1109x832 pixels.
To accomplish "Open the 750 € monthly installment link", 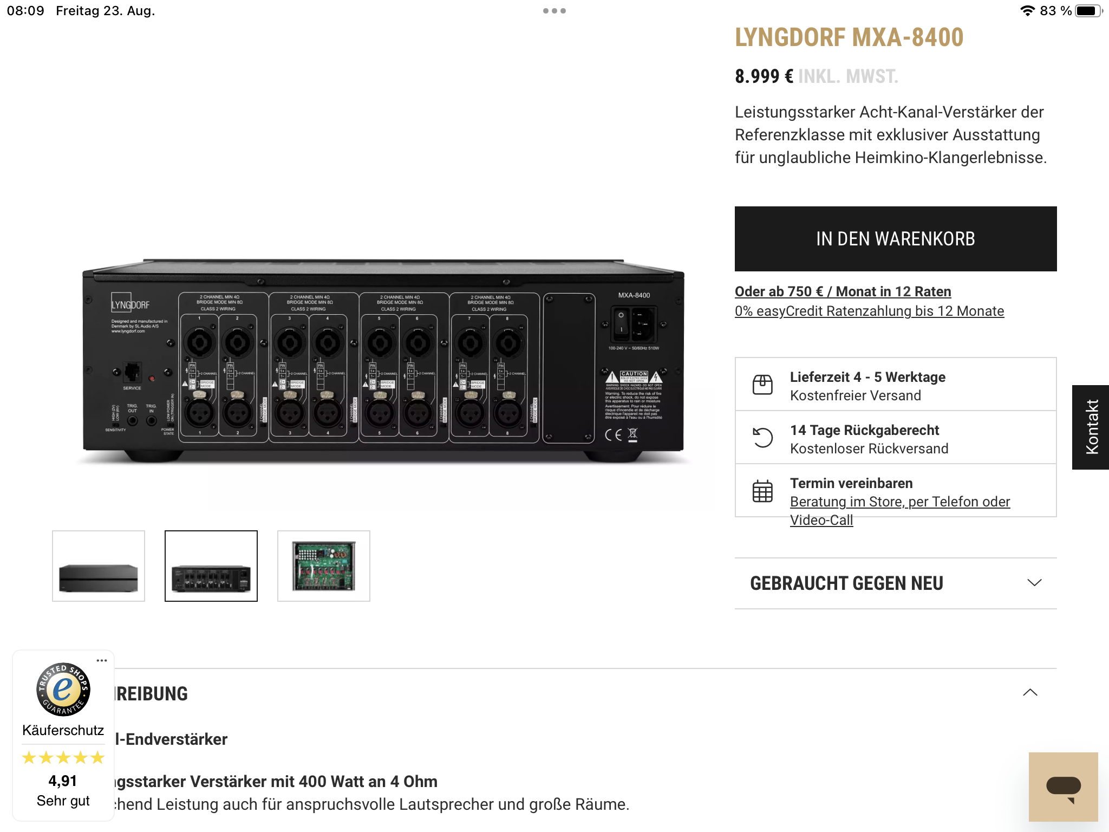I will (843, 291).
